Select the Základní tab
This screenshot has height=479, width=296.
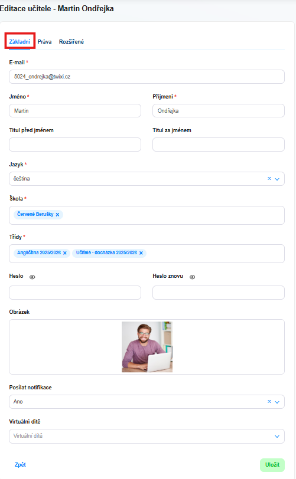pos(19,41)
